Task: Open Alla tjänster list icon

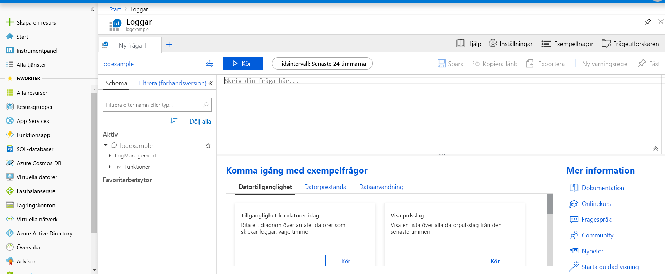Action: tap(10, 65)
